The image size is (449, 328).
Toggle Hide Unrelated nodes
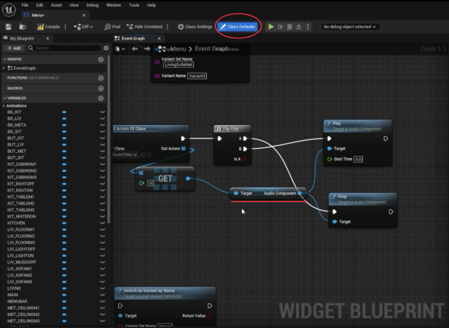[x=144, y=27]
